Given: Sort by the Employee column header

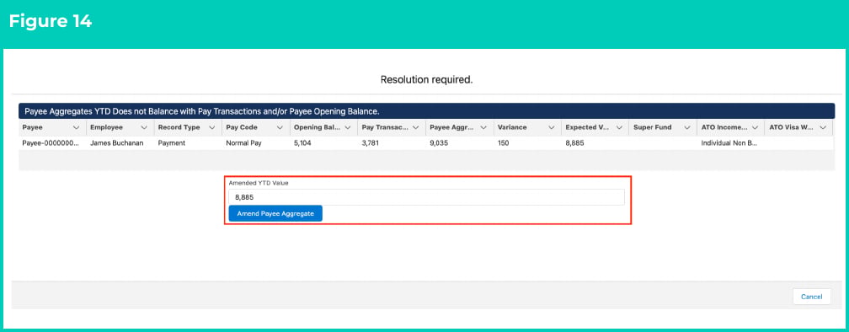Looking at the screenshot, I should [106, 128].
